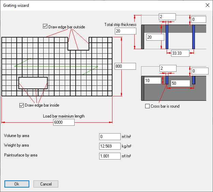Click the Total strip thickness field
Screen dimensions: 213x192
tap(125, 31)
